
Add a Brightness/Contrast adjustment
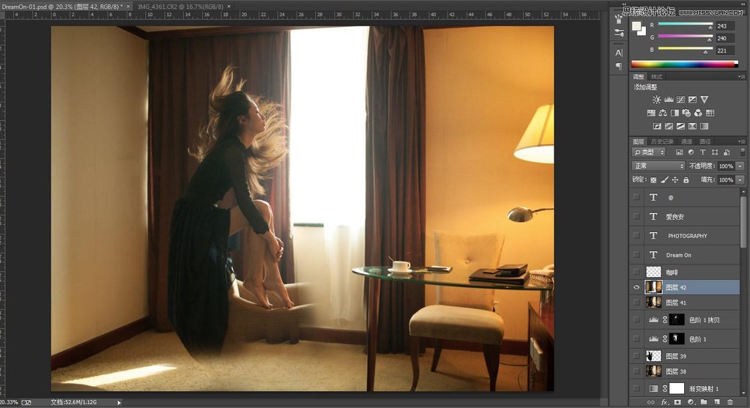(657, 100)
